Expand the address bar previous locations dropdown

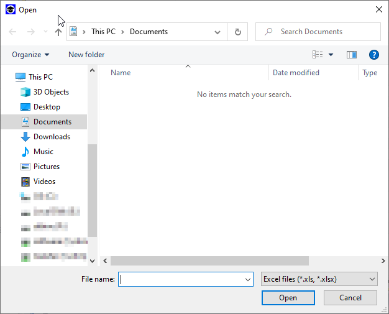(217, 32)
